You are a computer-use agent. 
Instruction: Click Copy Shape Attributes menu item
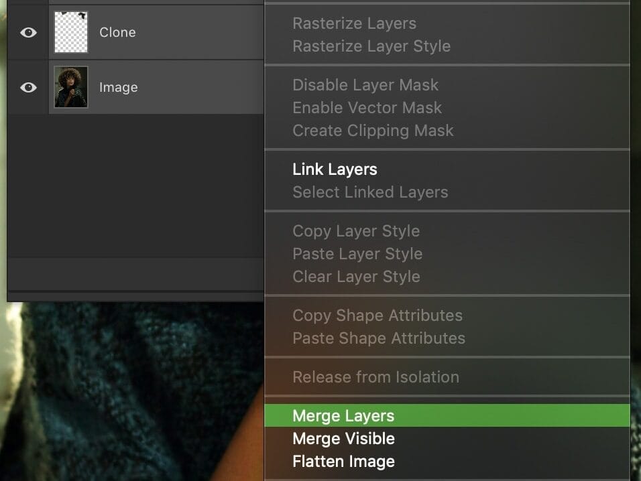click(377, 316)
